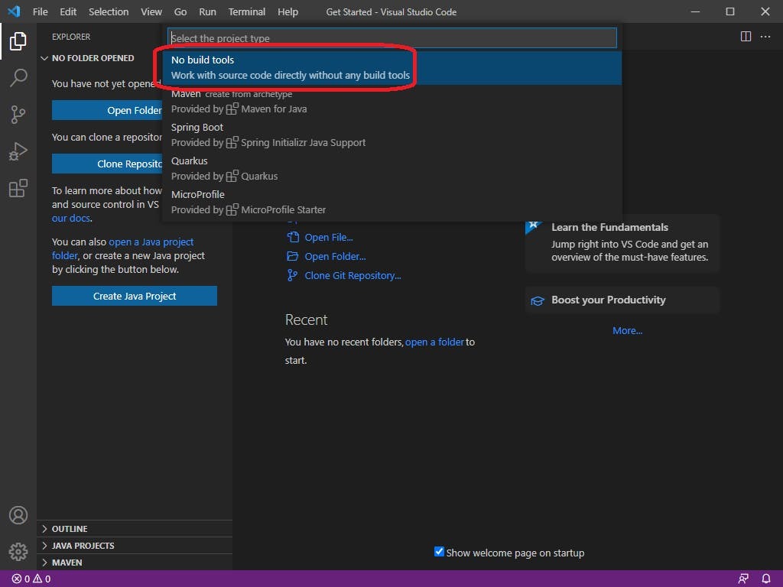
Task: Click the Clone Git Repository link
Action: coord(353,275)
